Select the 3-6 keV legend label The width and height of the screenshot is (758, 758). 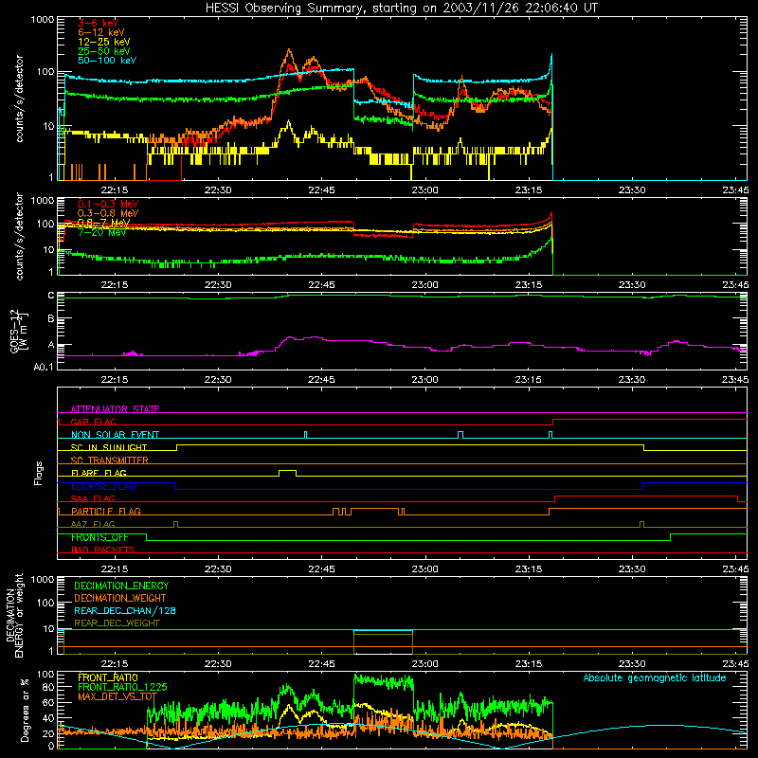[x=99, y=23]
